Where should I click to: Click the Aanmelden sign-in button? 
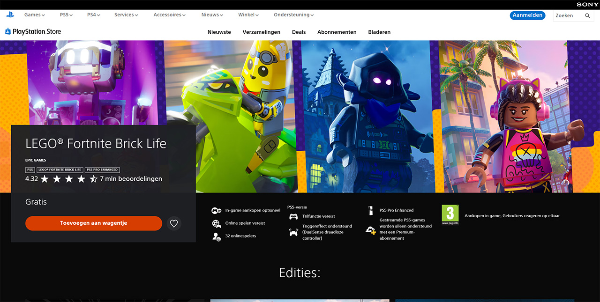[x=527, y=15]
